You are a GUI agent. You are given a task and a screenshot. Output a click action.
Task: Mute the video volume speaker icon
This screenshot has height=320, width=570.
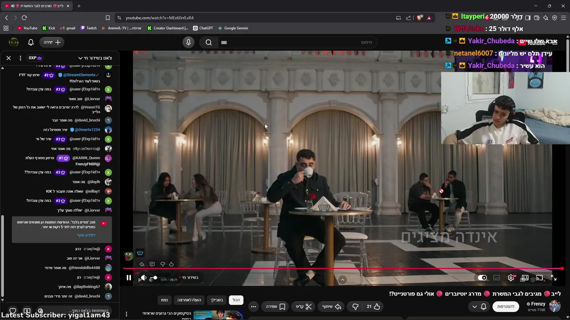click(x=143, y=278)
